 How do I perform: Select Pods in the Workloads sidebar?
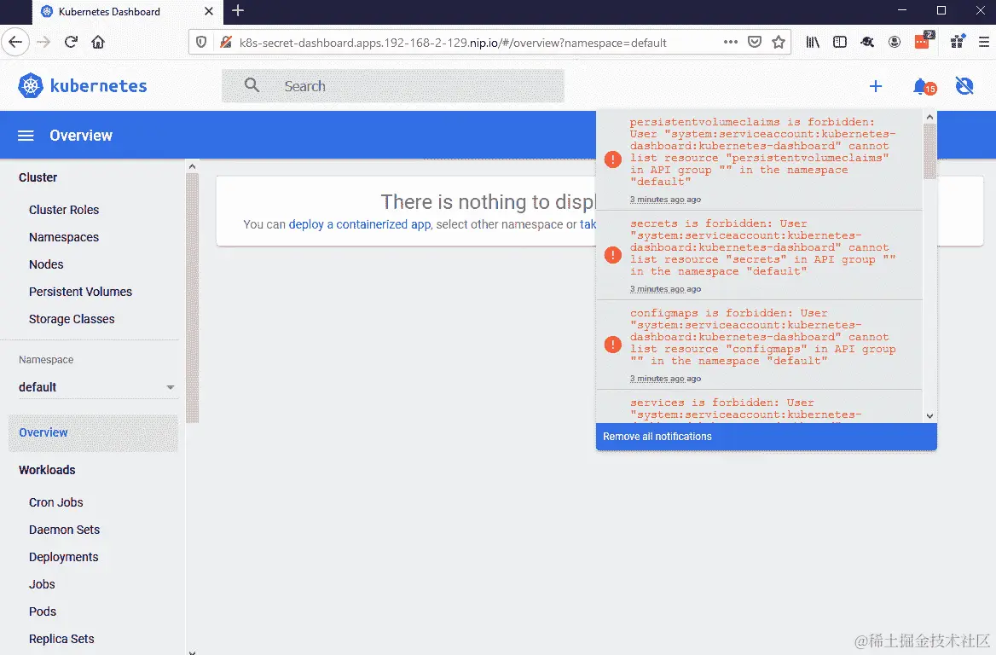click(42, 612)
